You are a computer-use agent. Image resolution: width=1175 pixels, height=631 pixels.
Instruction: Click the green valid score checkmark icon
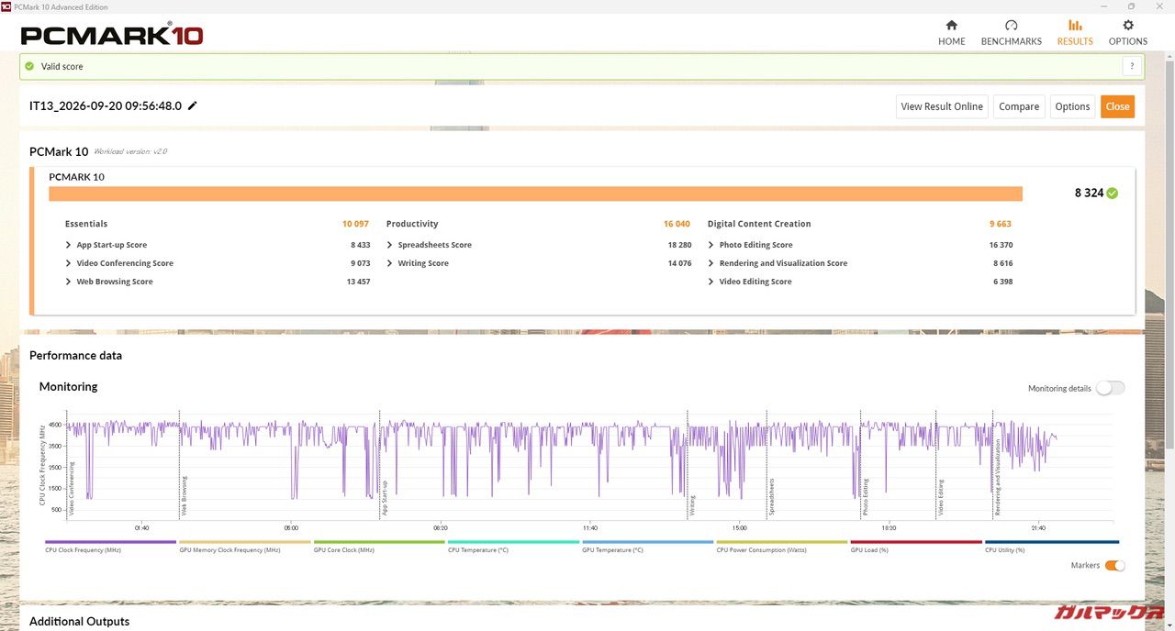pos(29,66)
